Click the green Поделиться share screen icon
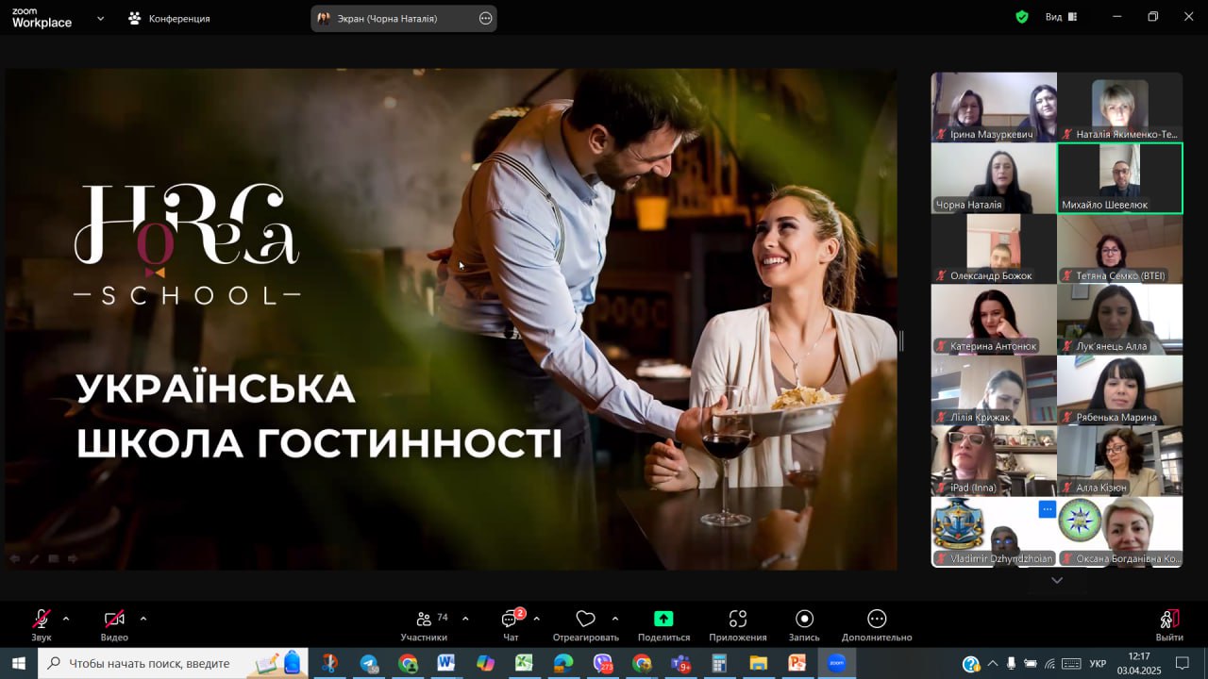 click(x=663, y=619)
